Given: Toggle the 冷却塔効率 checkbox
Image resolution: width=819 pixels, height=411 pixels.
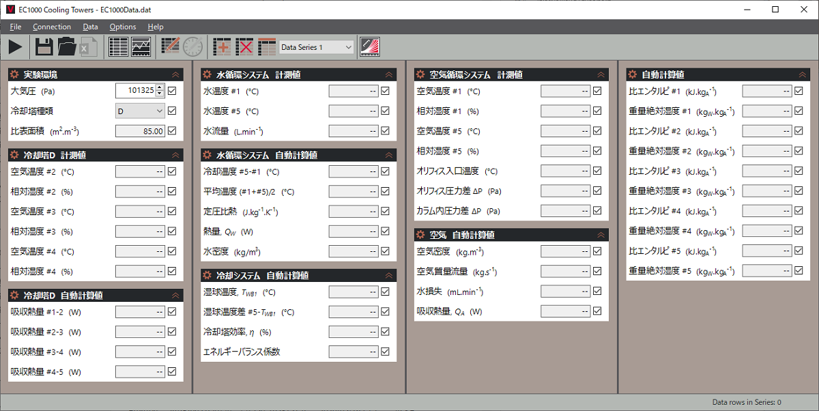Looking at the screenshot, I should pyautogui.click(x=385, y=332).
